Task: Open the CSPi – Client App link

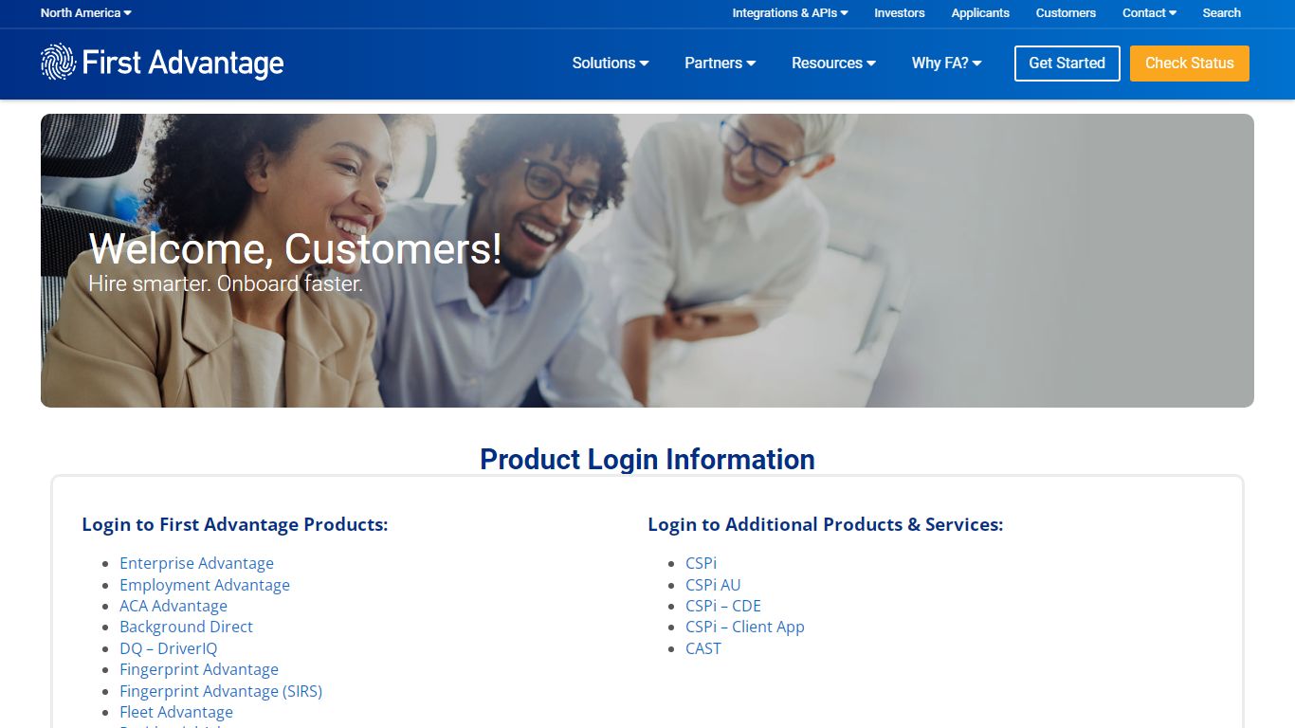Action: point(745,627)
